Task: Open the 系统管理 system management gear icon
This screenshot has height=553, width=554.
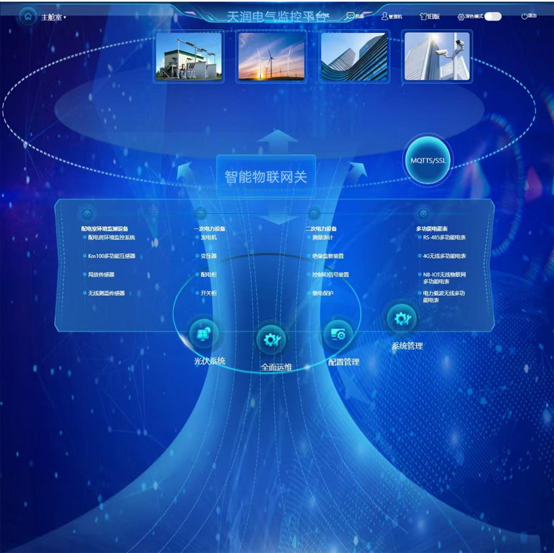Action: pyautogui.click(x=401, y=319)
